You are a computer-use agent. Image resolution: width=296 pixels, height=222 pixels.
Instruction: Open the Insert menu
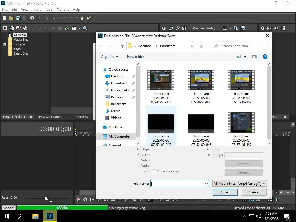pos(36,10)
